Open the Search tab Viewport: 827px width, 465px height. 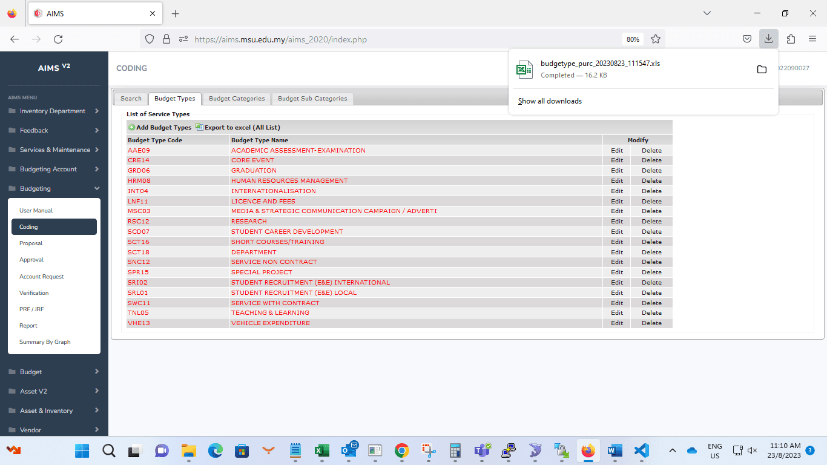pyautogui.click(x=131, y=99)
